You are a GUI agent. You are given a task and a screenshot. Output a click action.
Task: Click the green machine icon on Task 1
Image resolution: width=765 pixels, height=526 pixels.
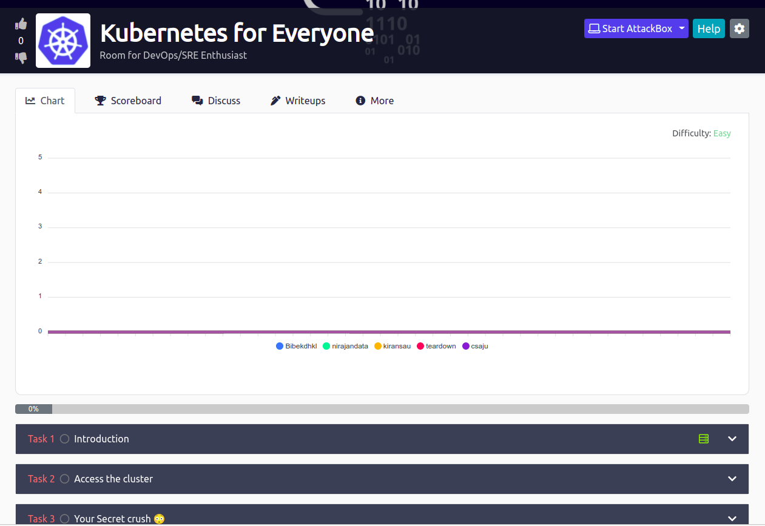pos(704,439)
